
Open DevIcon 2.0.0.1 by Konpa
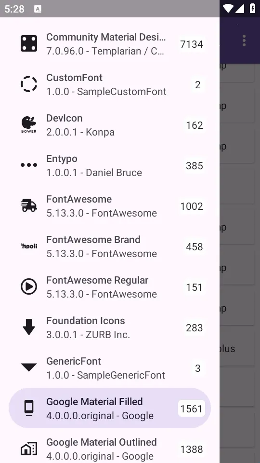coord(110,125)
